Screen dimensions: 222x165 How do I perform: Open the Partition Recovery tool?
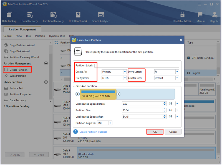[x=53, y=17]
